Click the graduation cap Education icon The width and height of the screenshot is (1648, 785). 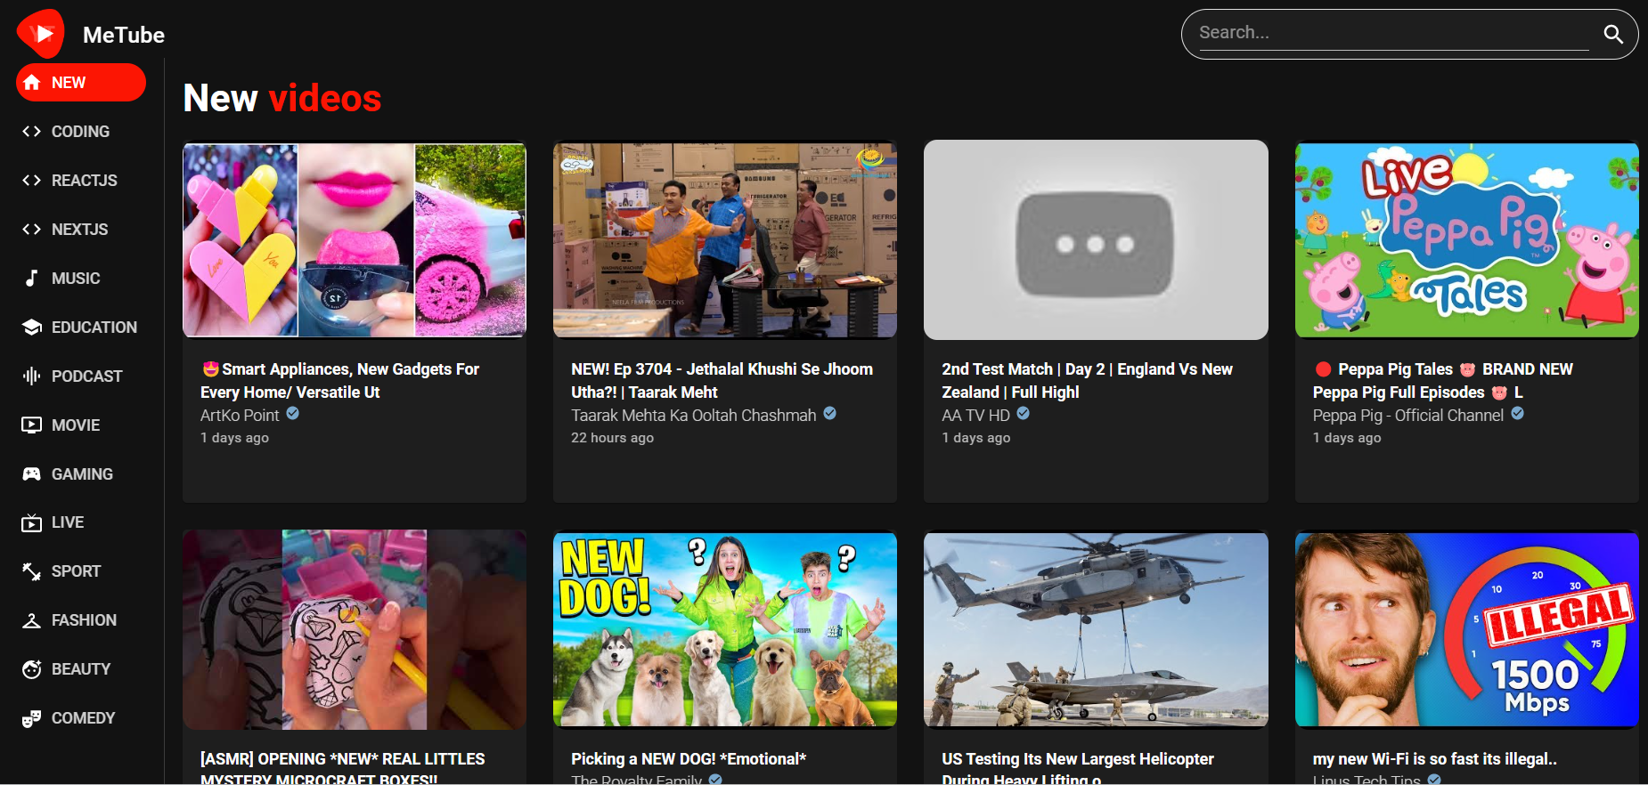[x=32, y=328]
